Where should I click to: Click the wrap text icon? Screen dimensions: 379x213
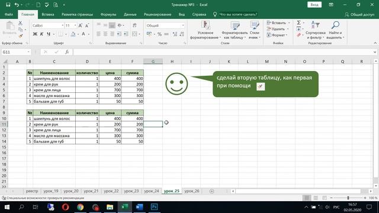[x=134, y=25]
